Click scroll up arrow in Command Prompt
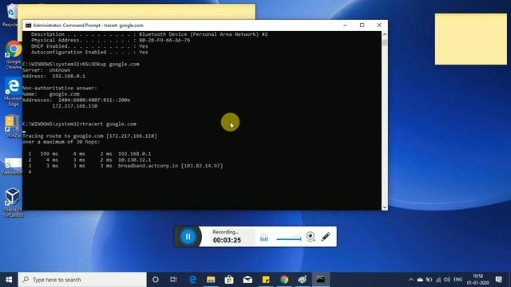Image resolution: width=511 pixels, height=287 pixels. click(x=385, y=34)
